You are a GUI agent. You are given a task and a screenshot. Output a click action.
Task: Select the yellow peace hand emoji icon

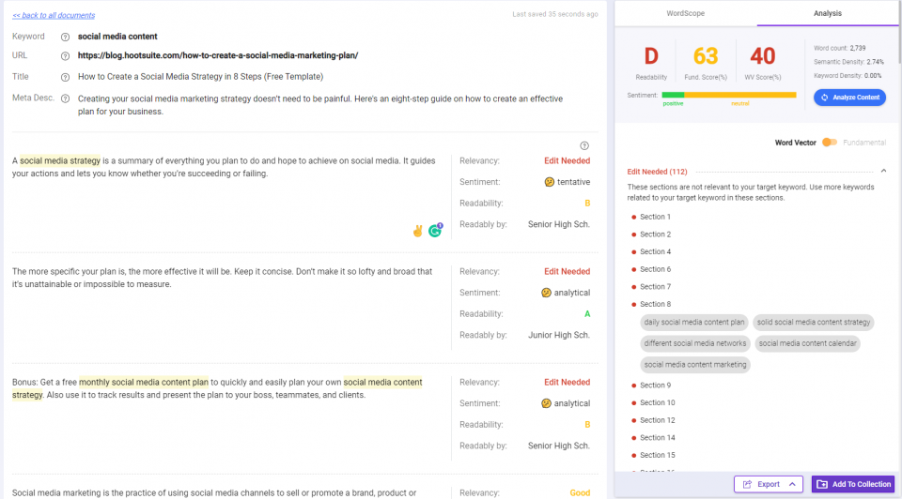point(417,231)
